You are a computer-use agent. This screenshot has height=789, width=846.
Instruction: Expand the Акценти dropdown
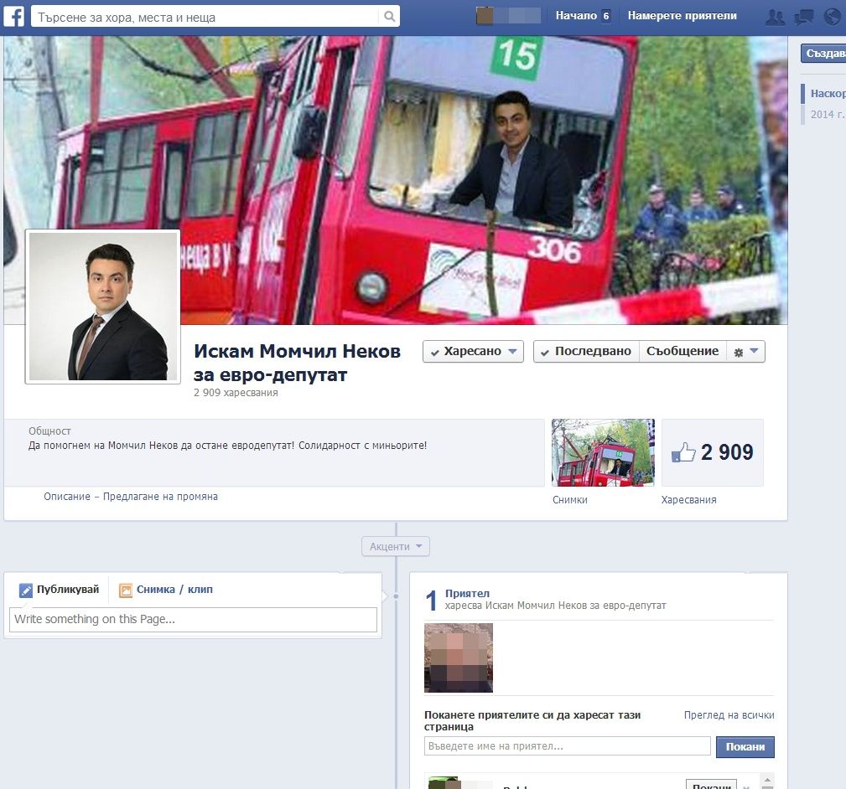pyautogui.click(x=396, y=546)
